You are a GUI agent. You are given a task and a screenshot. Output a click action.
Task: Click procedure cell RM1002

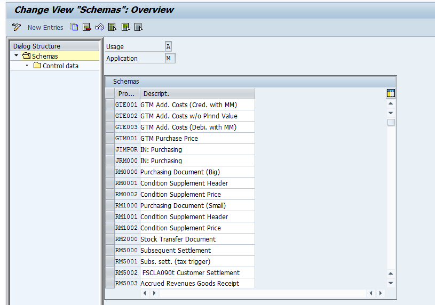(x=127, y=228)
